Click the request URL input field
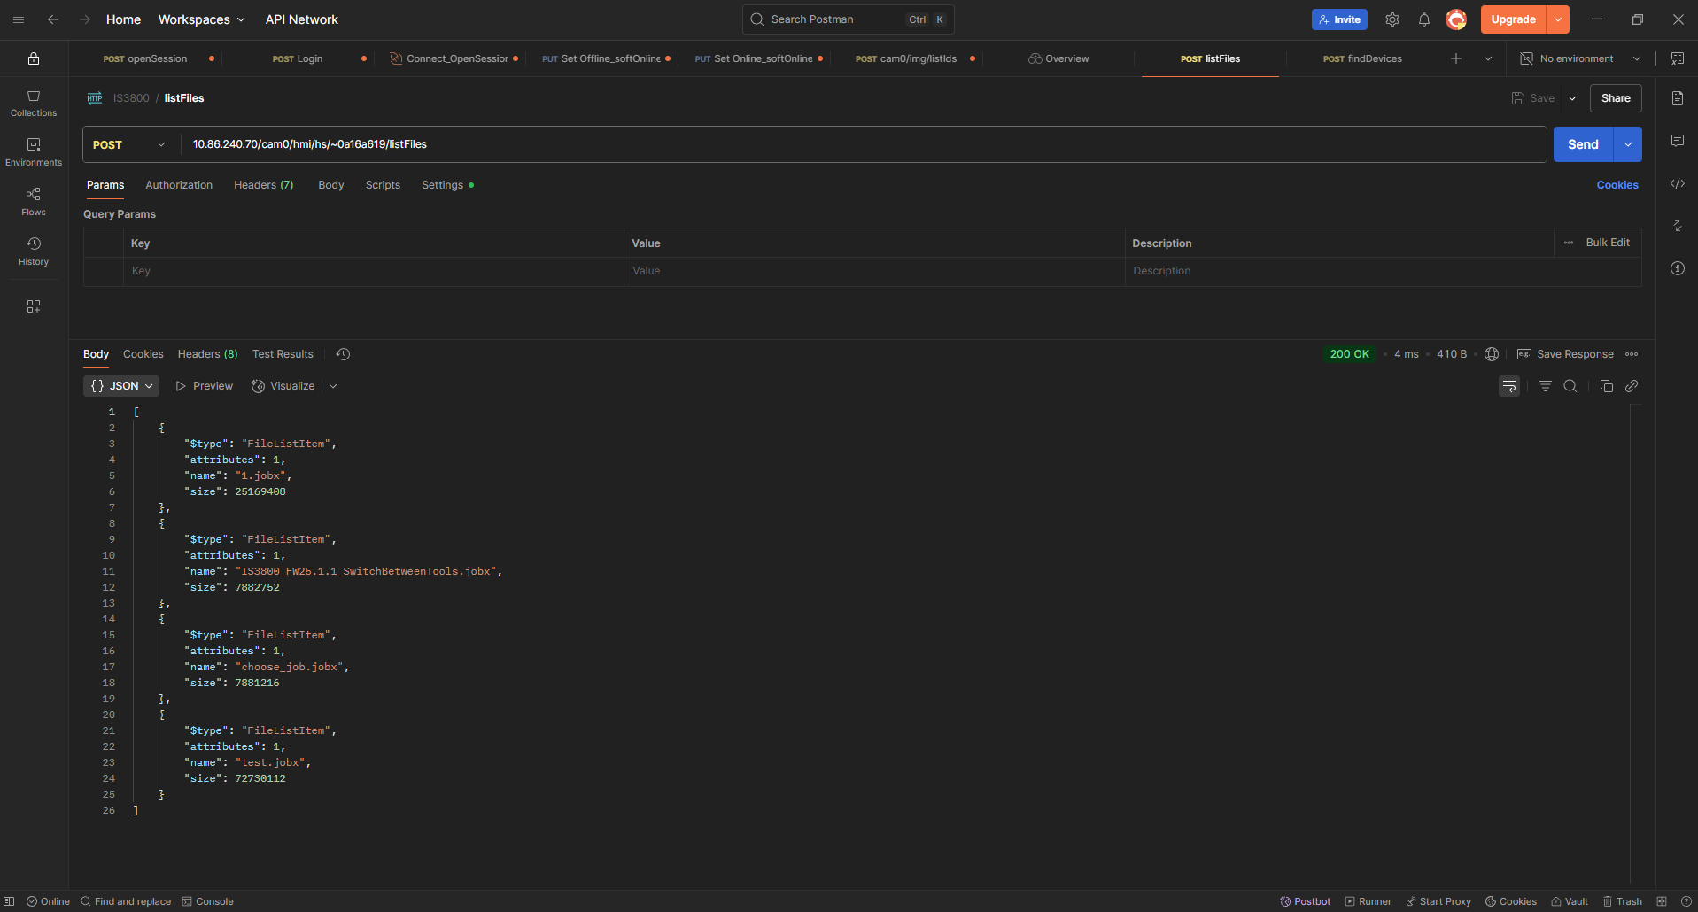1698x912 pixels. click(x=620, y=143)
